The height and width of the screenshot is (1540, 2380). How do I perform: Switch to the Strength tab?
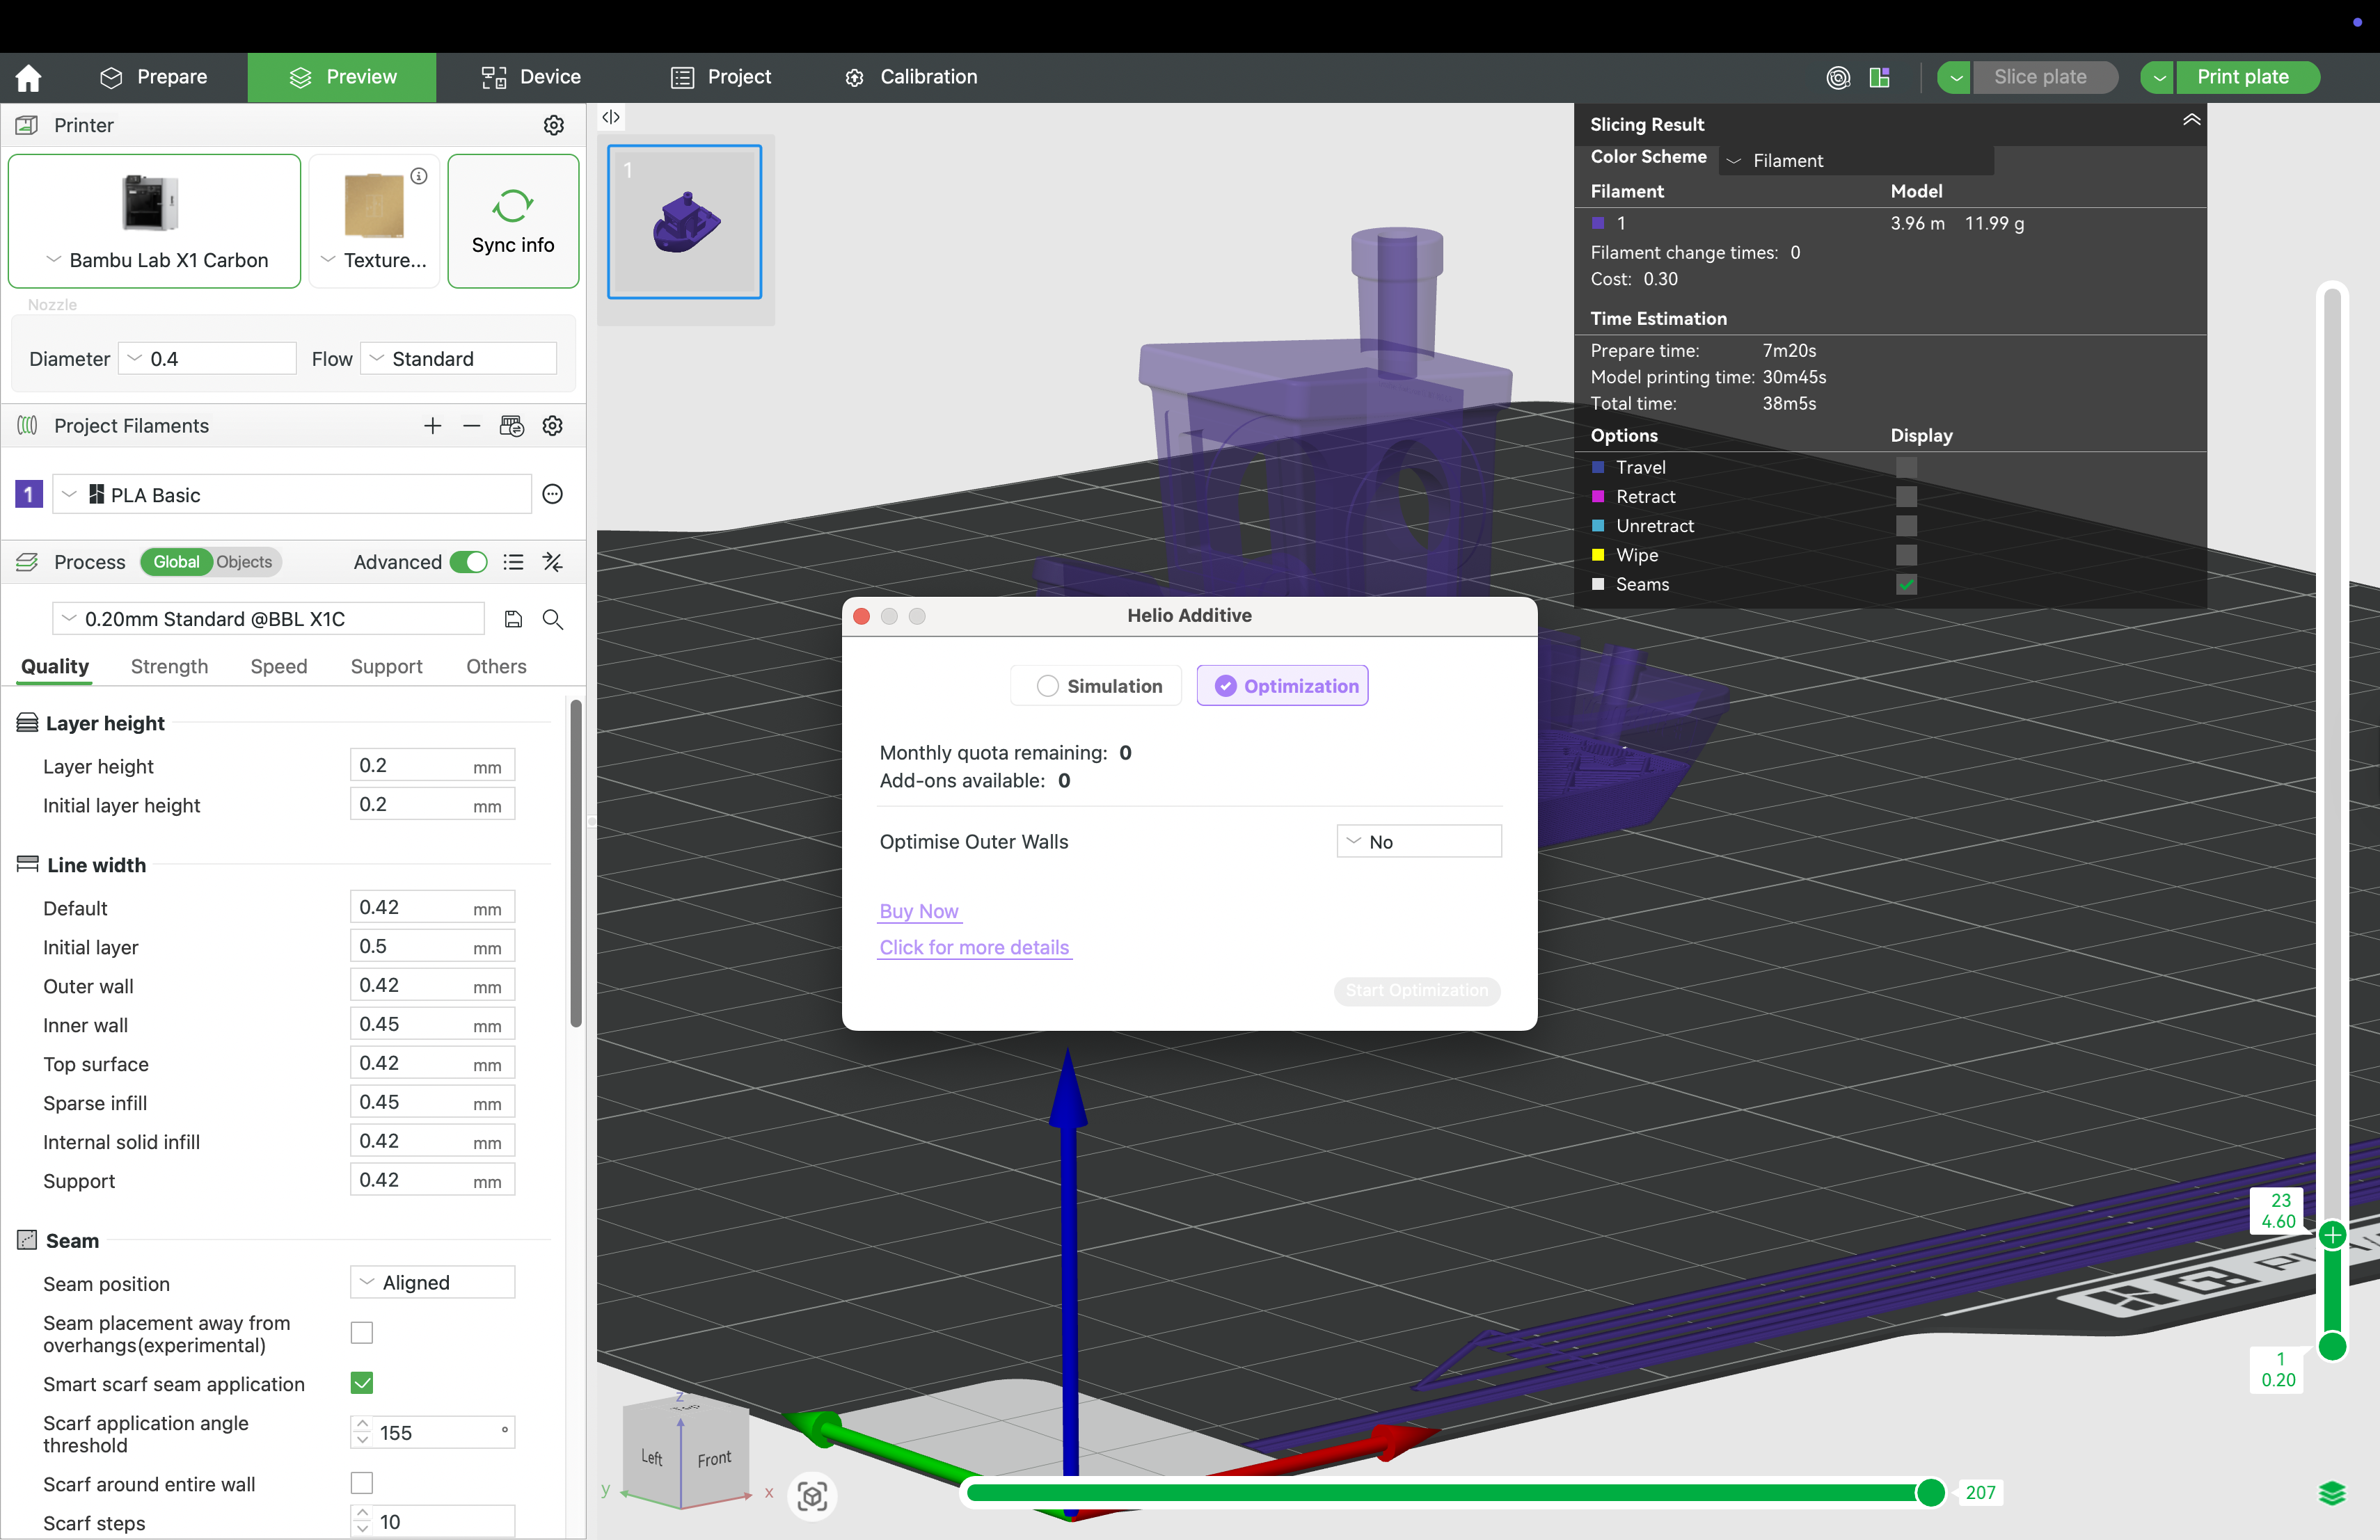click(x=169, y=666)
